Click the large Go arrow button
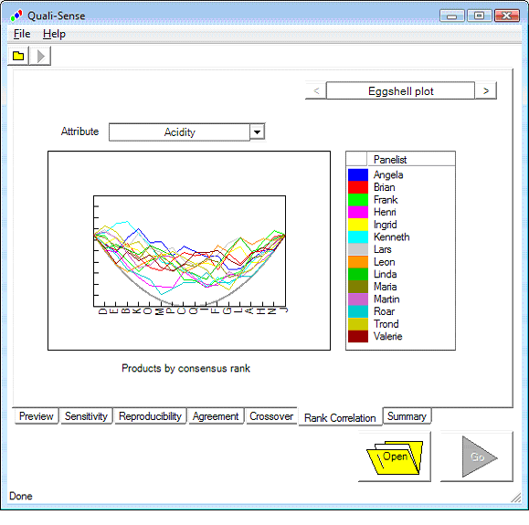Image resolution: width=529 pixels, height=525 pixels. pyautogui.click(x=477, y=457)
